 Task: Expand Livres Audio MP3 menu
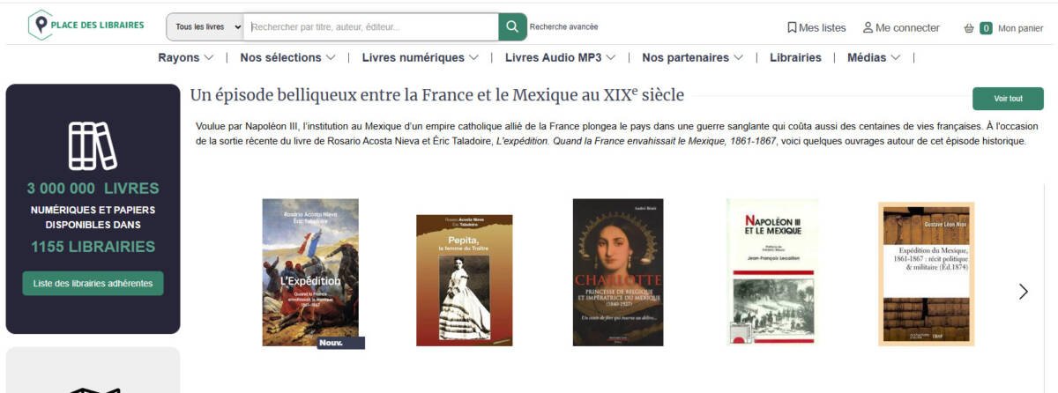tap(560, 57)
